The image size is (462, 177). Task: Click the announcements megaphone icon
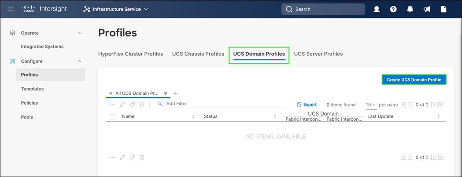pyautogui.click(x=427, y=9)
